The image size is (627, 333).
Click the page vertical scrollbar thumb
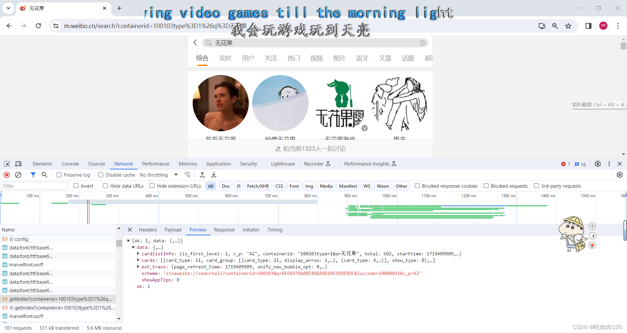(x=623, y=46)
